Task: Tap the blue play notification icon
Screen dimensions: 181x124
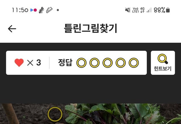Action: coord(32,10)
